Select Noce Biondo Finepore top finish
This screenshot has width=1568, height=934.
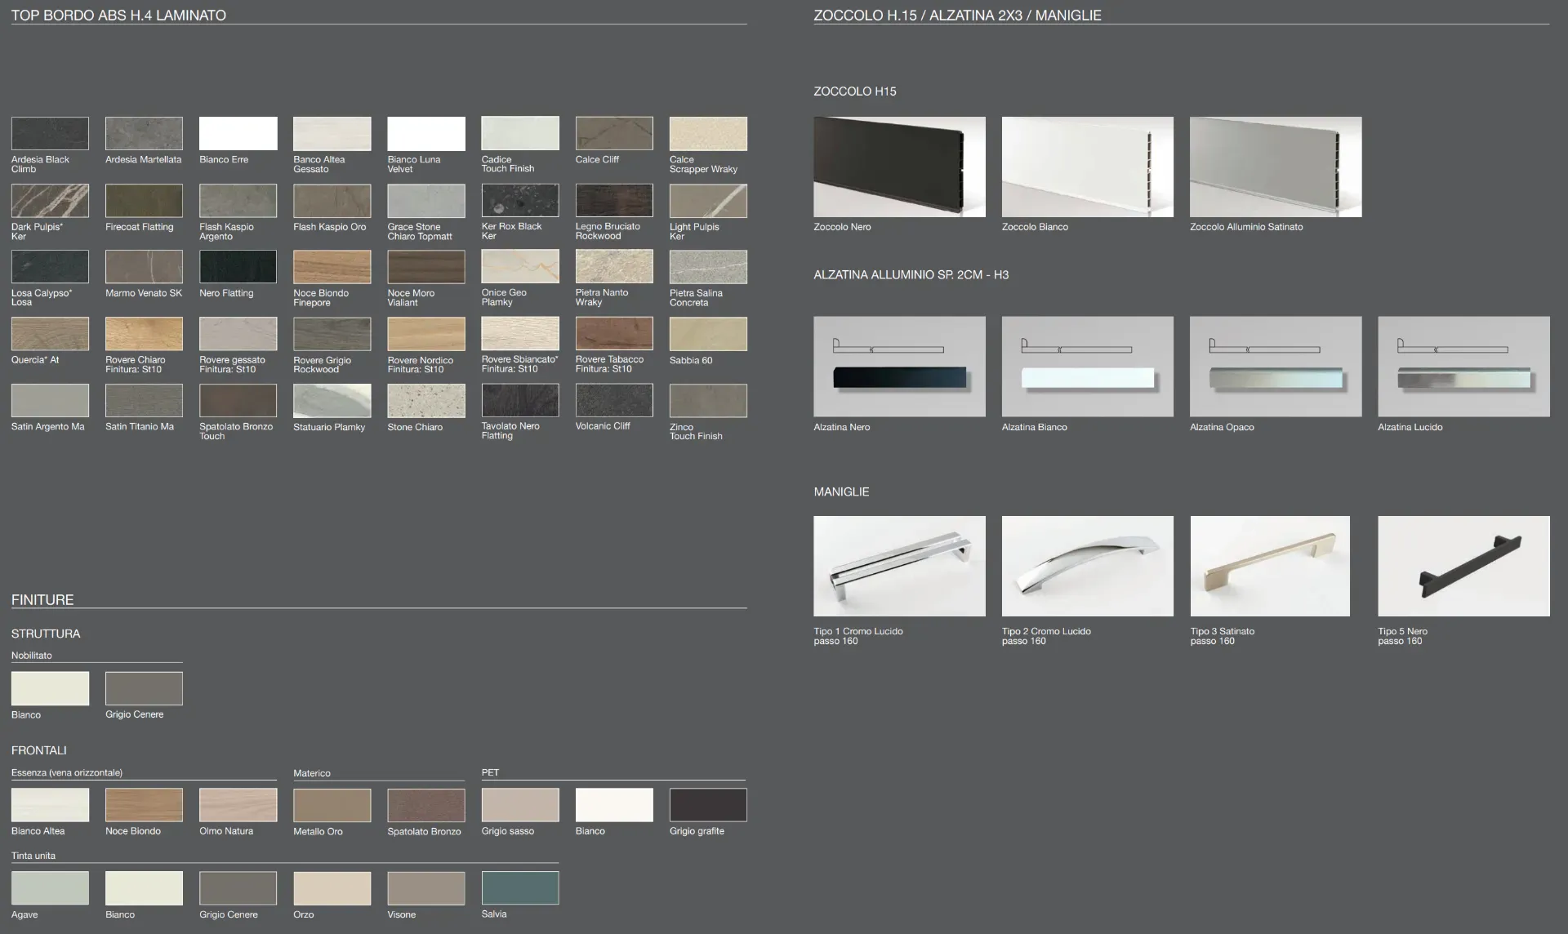click(x=332, y=267)
